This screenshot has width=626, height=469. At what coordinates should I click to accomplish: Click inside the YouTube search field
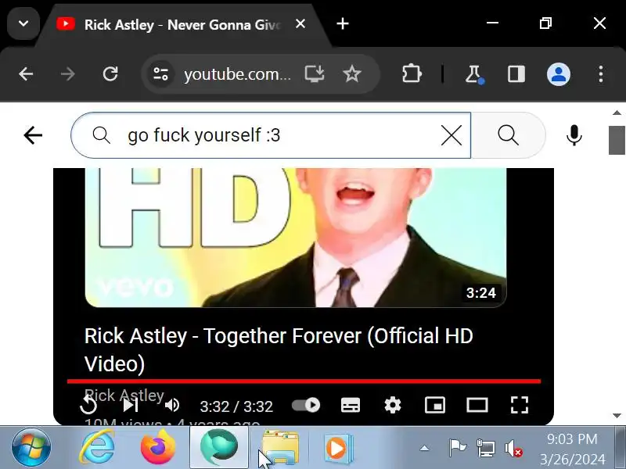pyautogui.click(x=272, y=135)
